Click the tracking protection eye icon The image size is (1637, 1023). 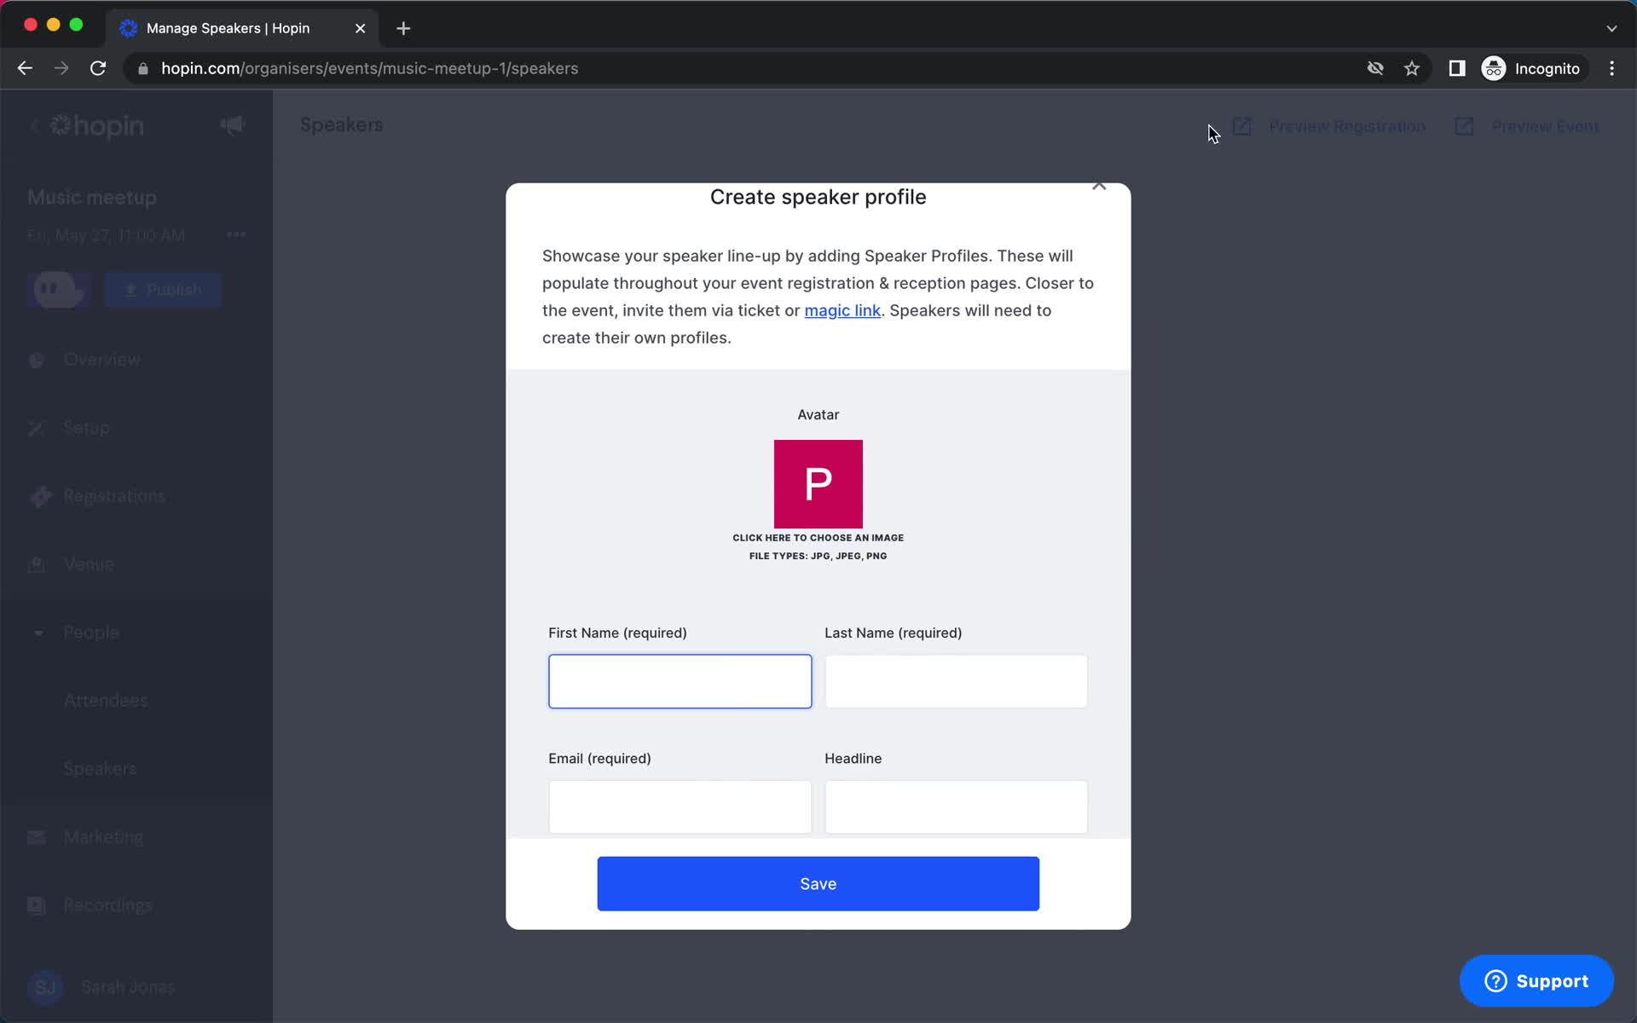click(x=1375, y=68)
